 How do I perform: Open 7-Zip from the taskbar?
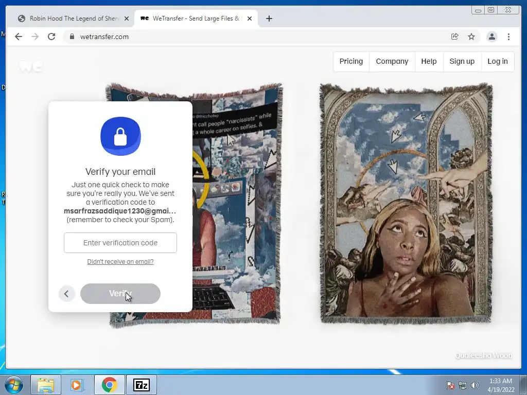click(x=141, y=385)
